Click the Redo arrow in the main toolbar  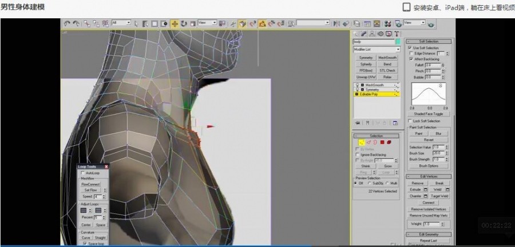[76, 23]
